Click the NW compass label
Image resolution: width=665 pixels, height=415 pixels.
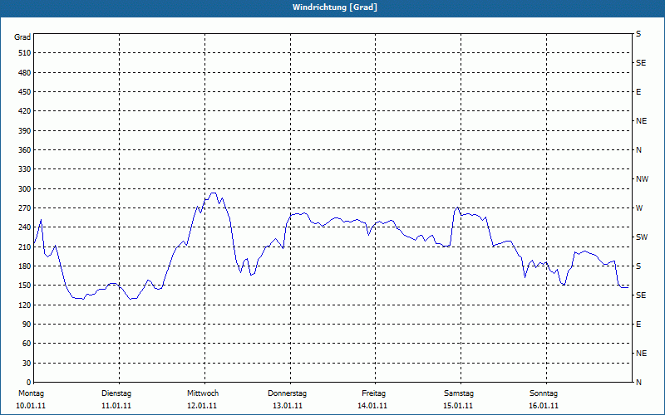(642, 179)
